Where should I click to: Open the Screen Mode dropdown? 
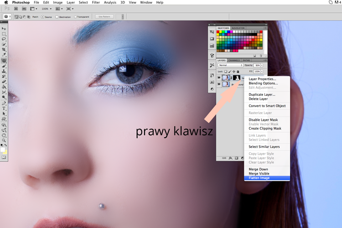pyautogui.click(x=70, y=9)
